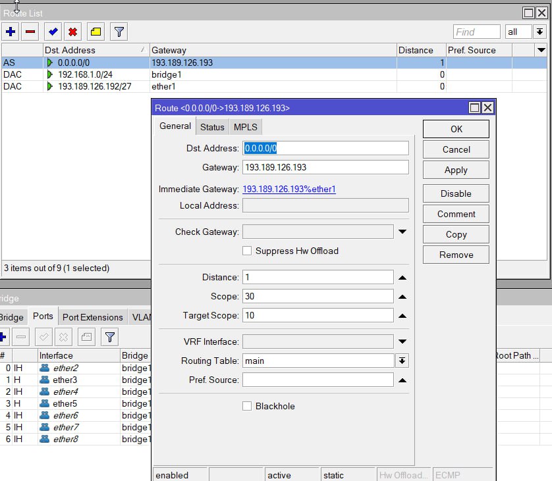
Task: Collapse the Scope field arrow
Action: [402, 296]
